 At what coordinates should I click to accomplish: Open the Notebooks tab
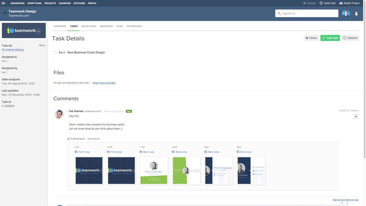134,26
